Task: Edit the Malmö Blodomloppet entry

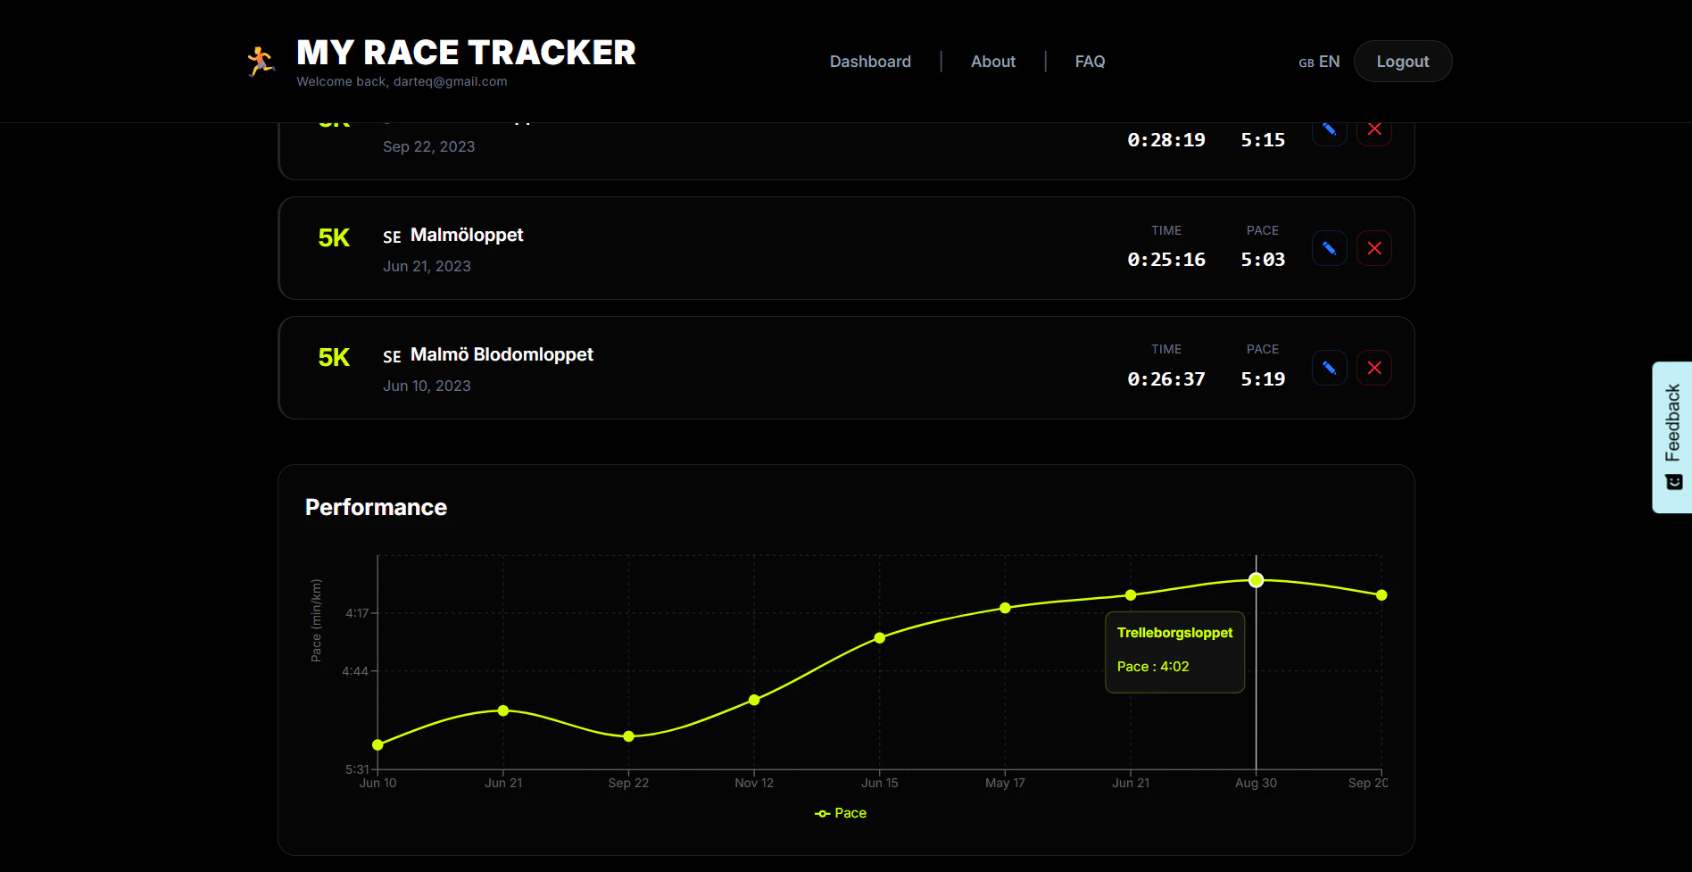Action: pos(1329,367)
